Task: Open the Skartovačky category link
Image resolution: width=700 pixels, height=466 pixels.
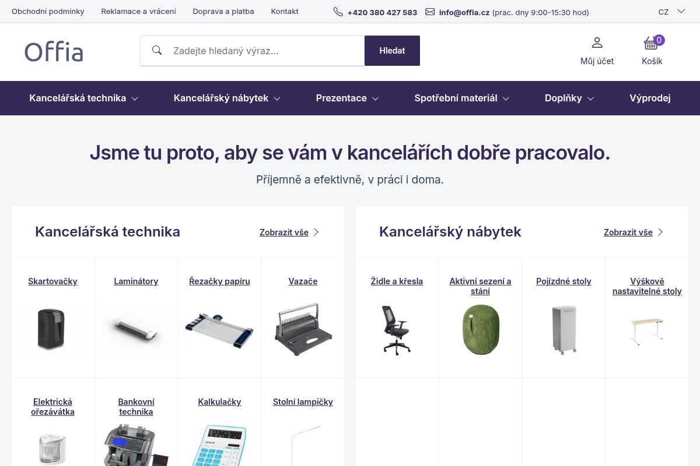Action: pos(52,281)
